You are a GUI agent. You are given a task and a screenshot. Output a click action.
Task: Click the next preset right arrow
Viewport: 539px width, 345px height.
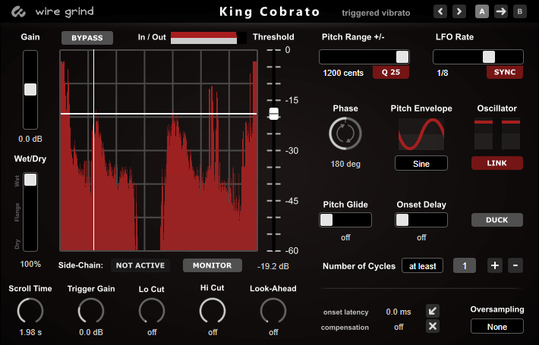[x=459, y=11]
